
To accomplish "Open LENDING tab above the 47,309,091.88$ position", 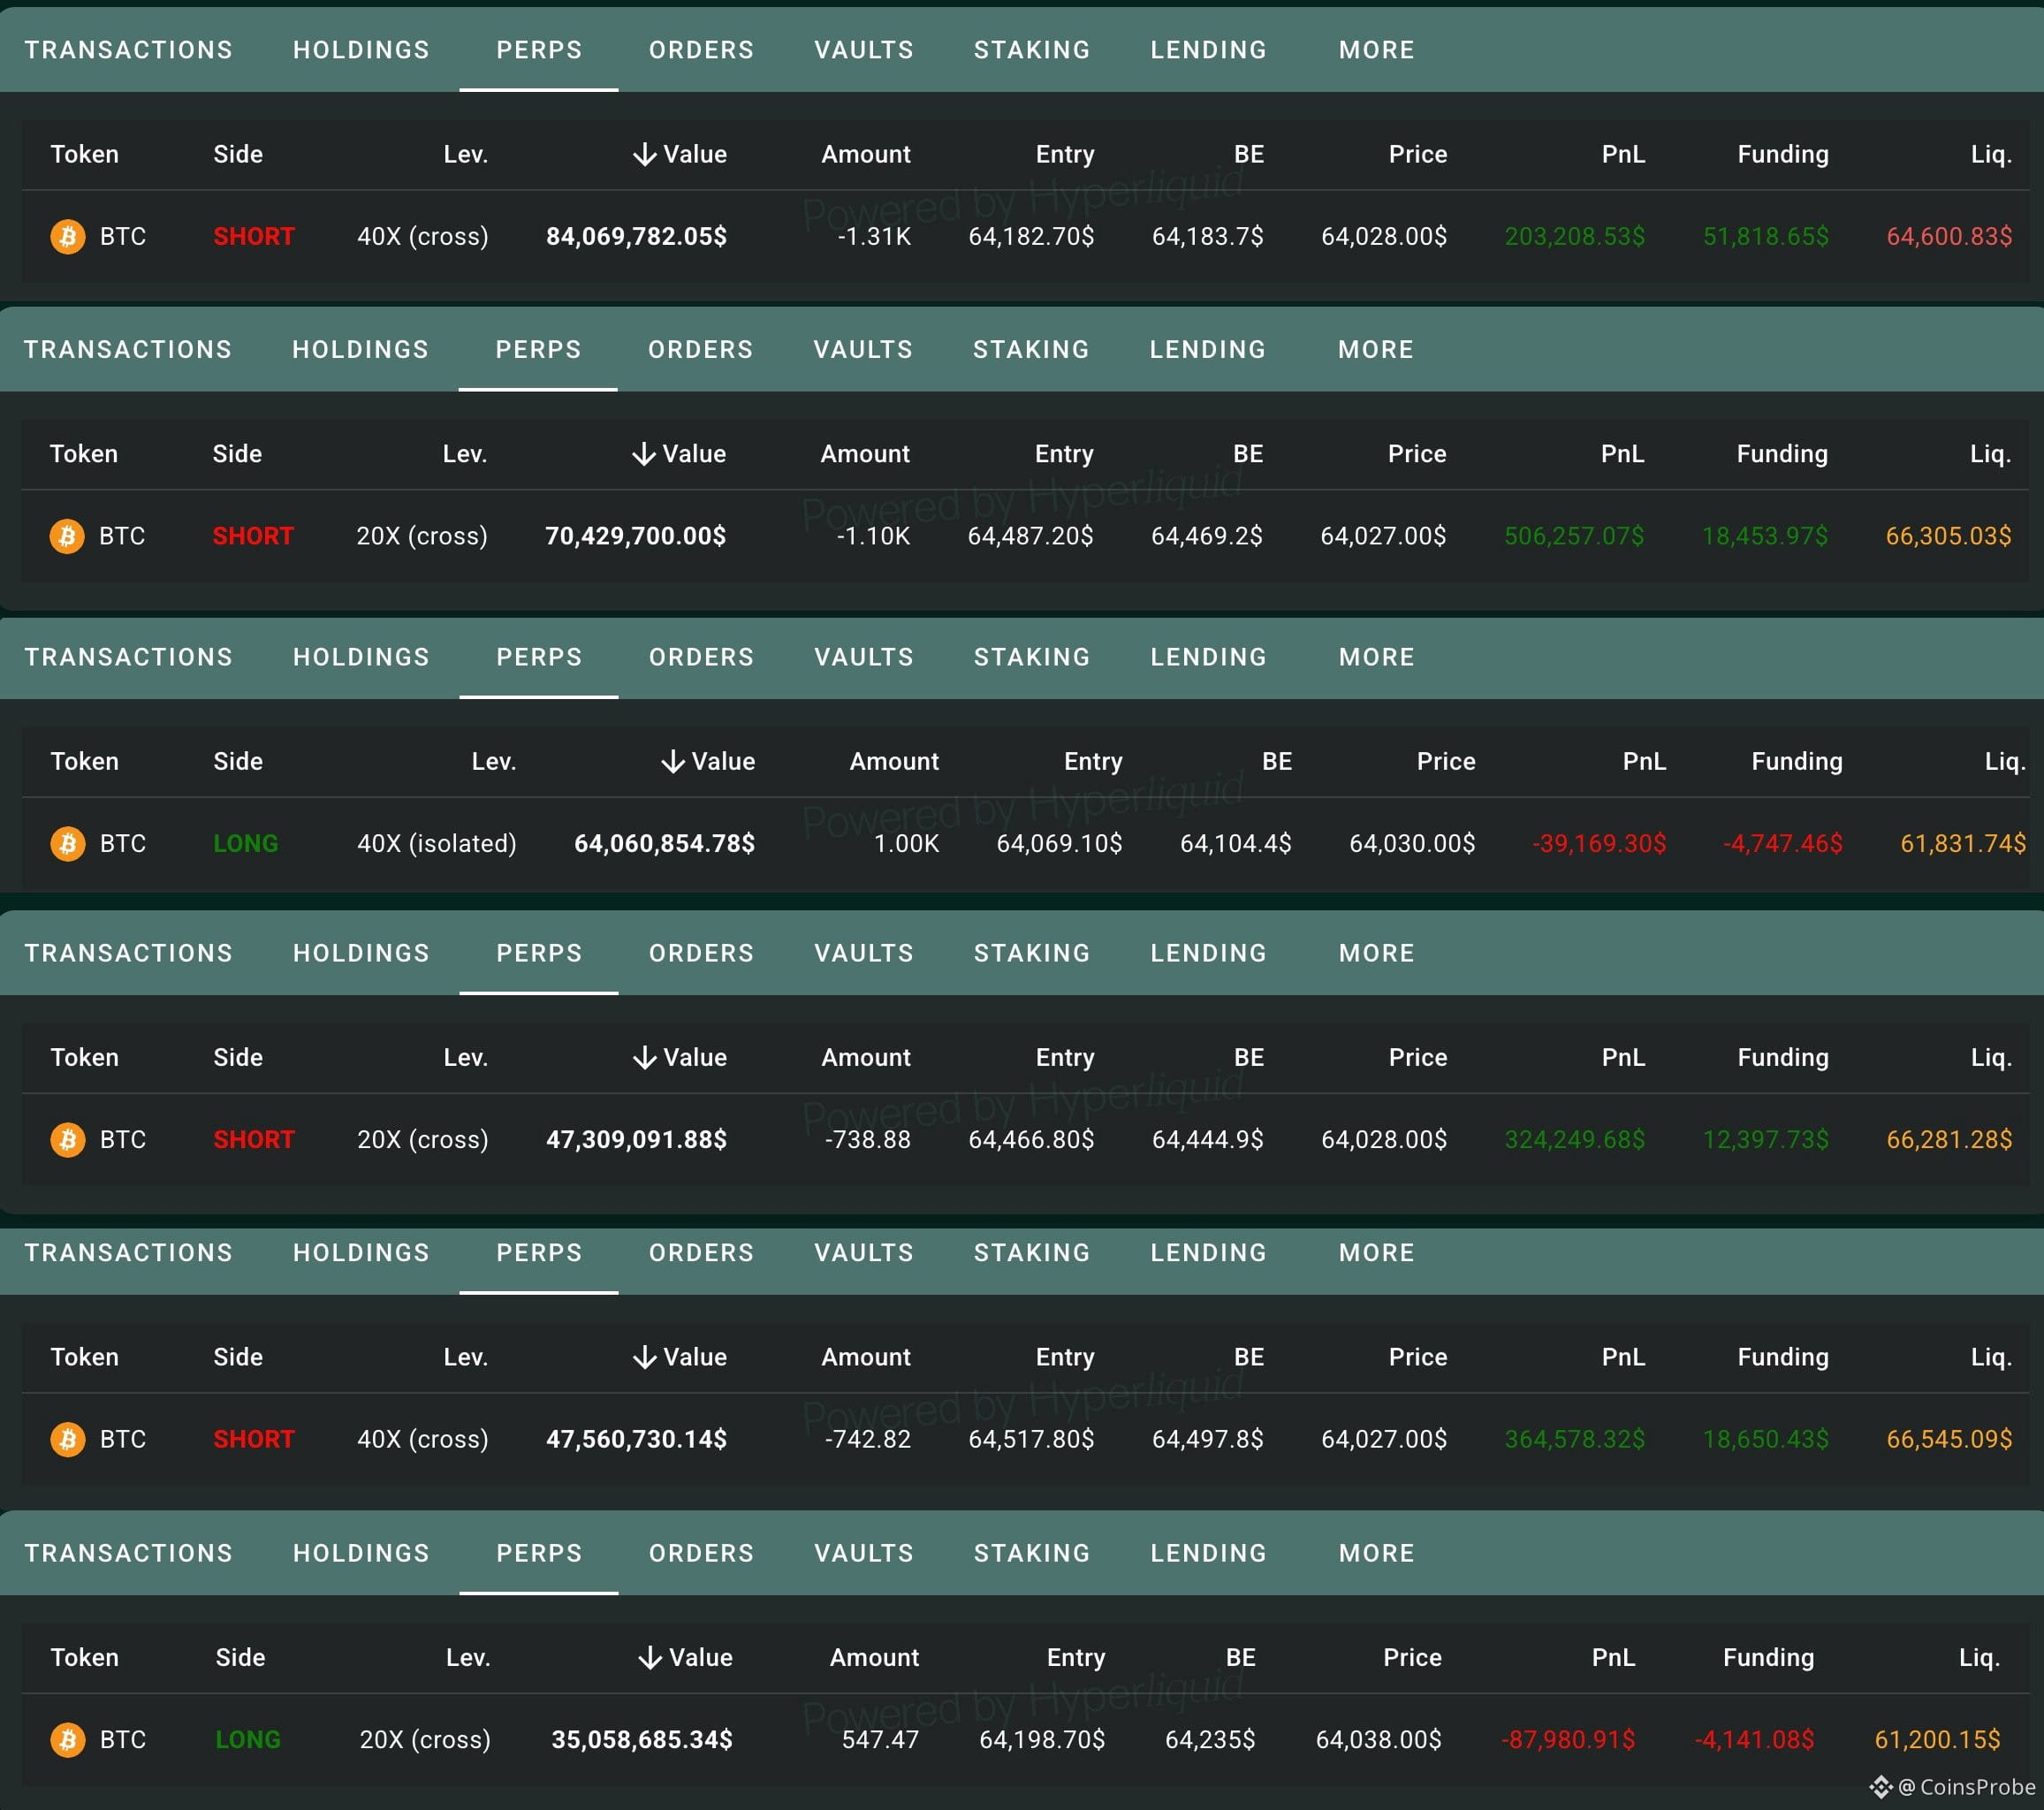I will 1208,953.
